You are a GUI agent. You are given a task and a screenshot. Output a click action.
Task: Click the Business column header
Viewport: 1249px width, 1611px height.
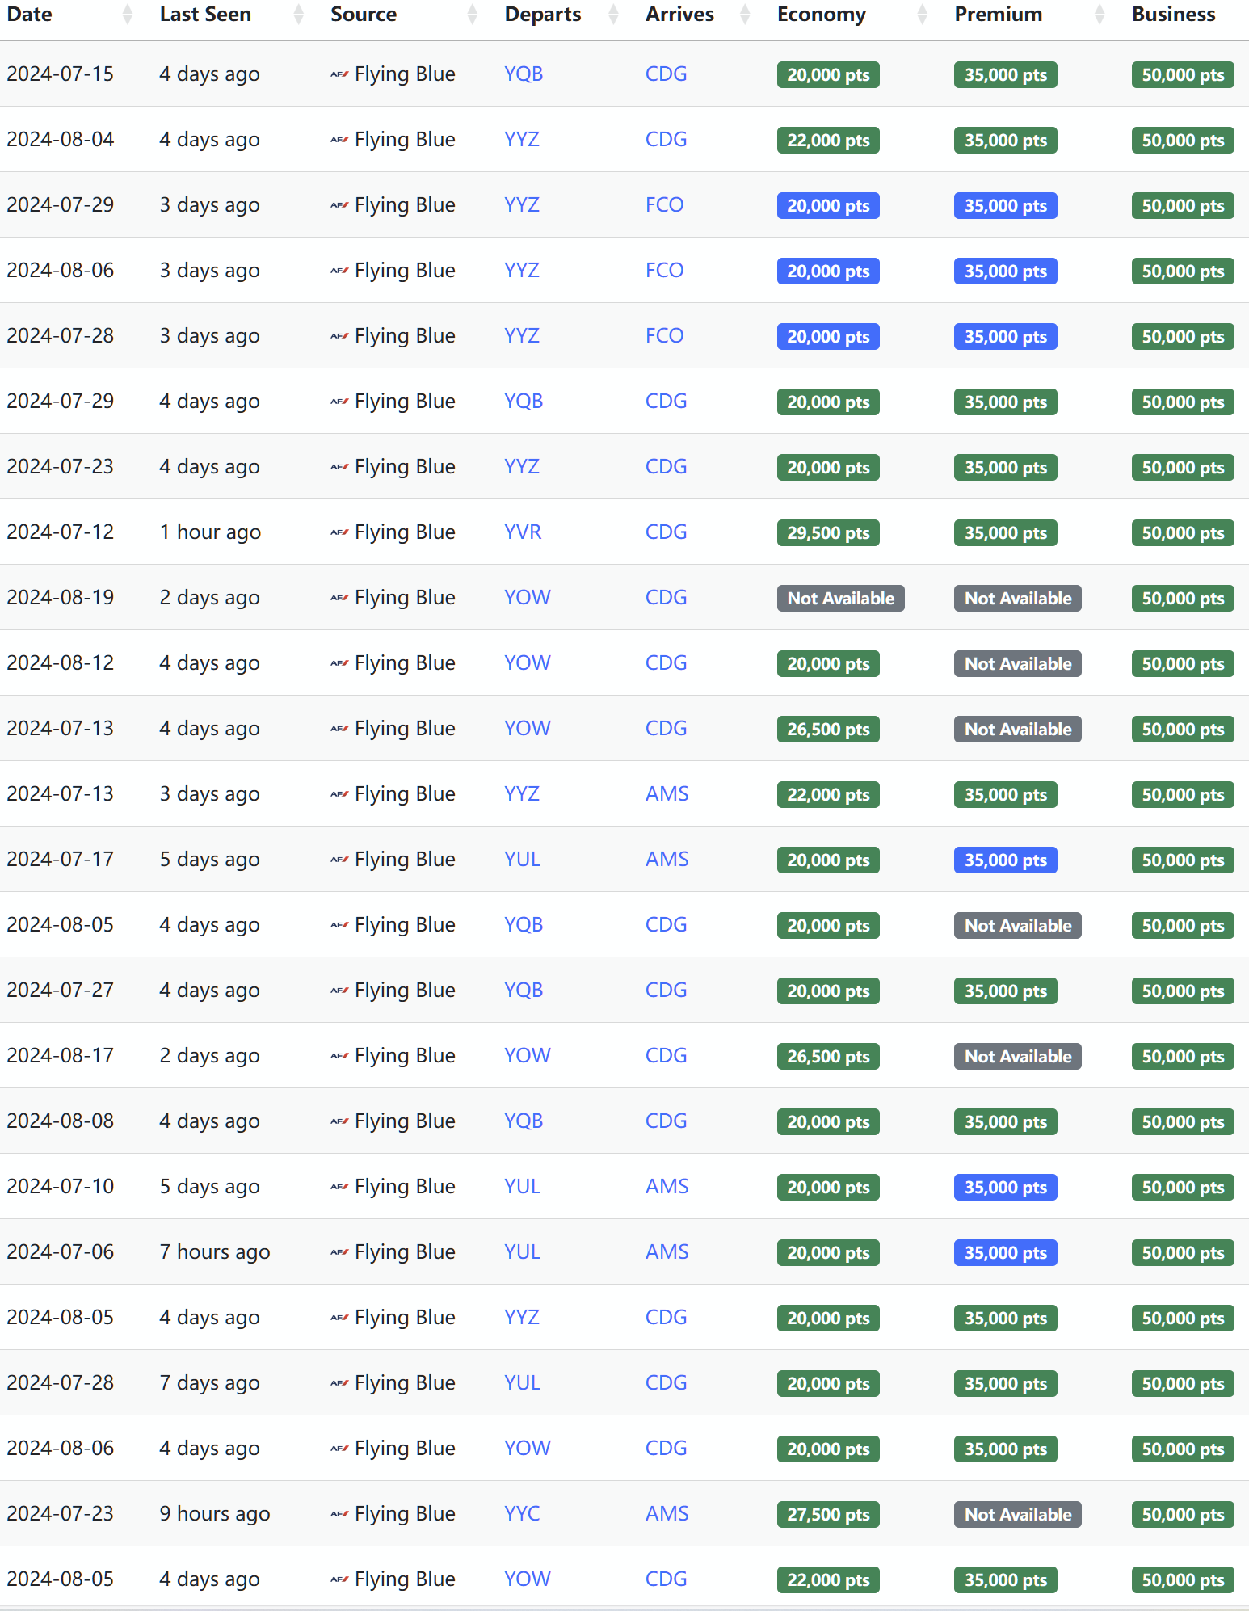[1173, 15]
